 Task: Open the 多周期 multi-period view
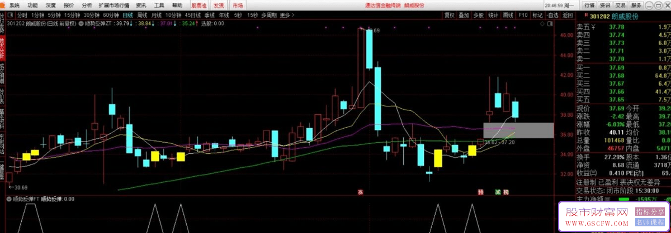click(270, 15)
